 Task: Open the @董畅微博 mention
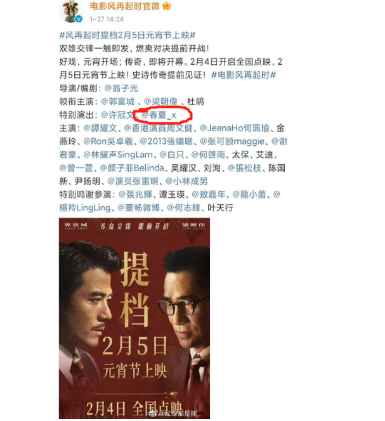tap(139, 207)
